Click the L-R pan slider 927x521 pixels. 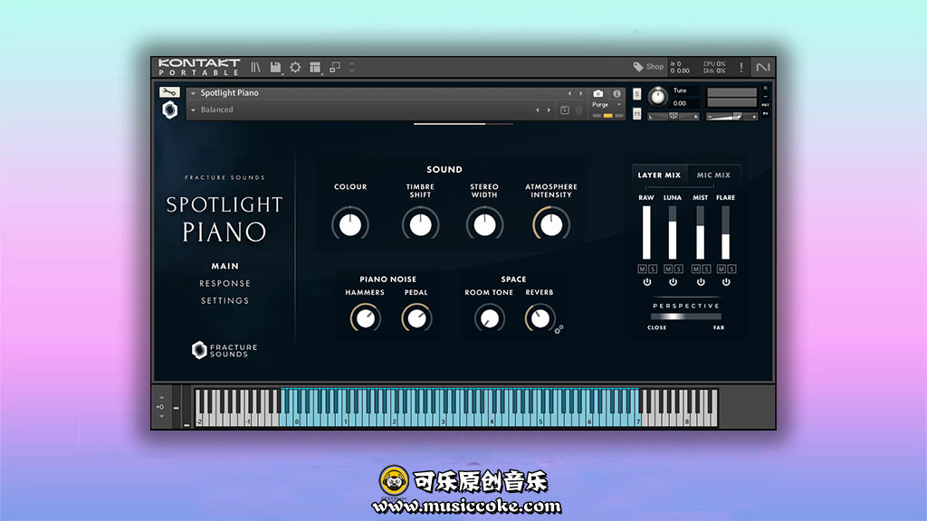coord(674,117)
